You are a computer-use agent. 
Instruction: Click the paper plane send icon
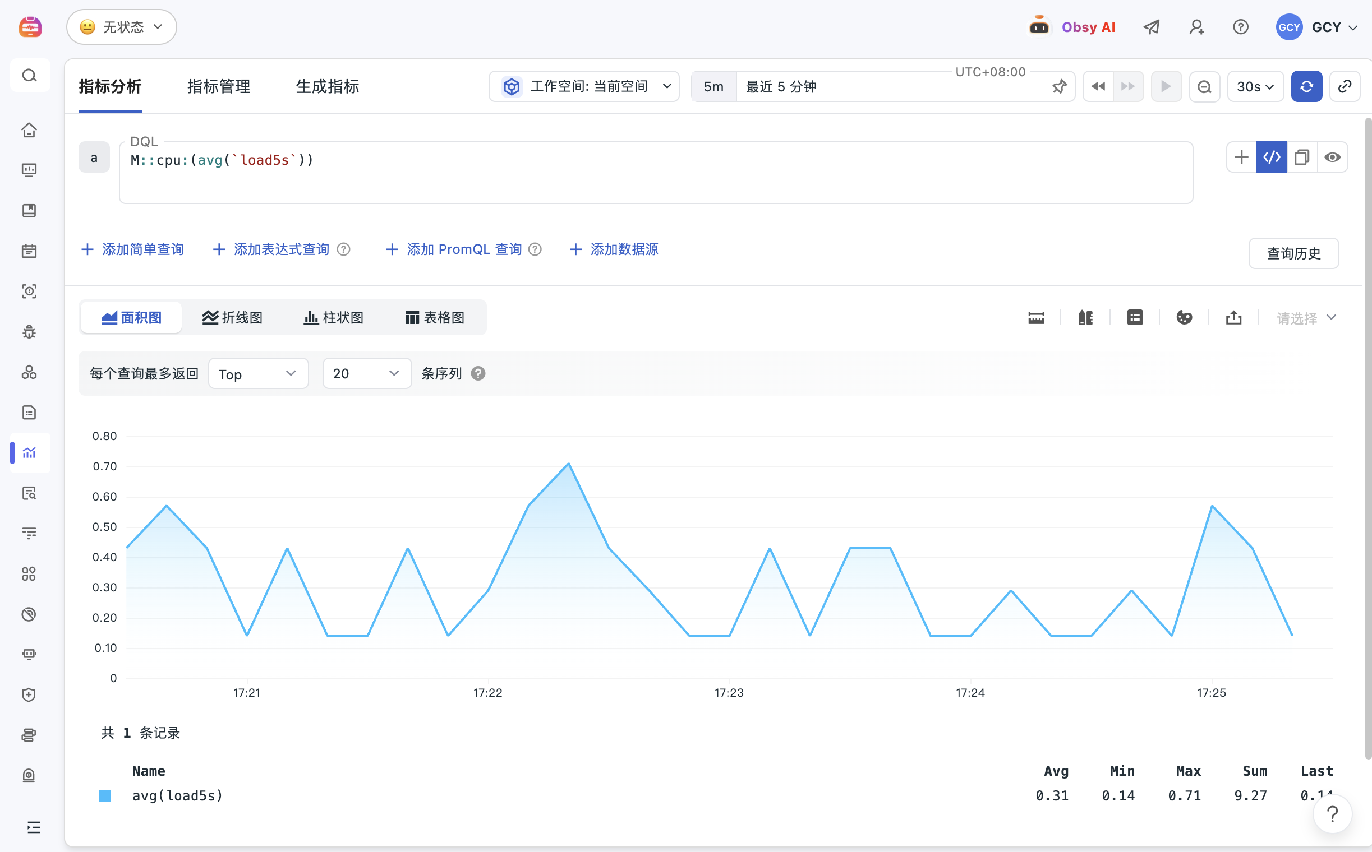[x=1151, y=26]
